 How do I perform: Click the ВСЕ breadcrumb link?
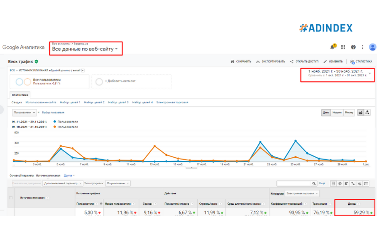click(x=12, y=70)
